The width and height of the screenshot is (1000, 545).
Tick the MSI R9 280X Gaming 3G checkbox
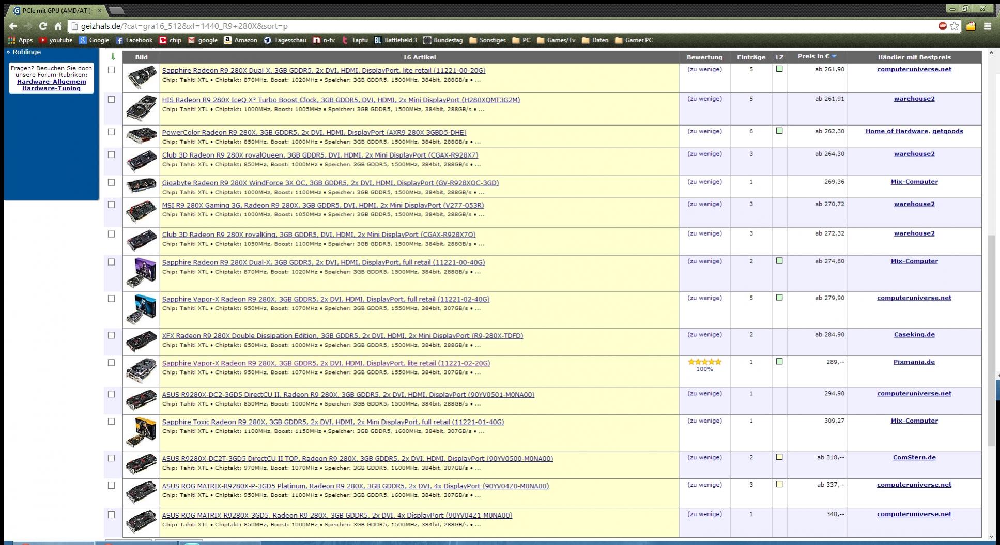111,205
